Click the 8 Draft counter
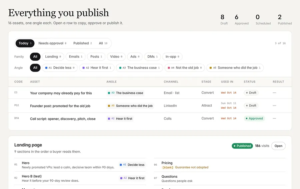The image size is (300, 189). (x=224, y=20)
